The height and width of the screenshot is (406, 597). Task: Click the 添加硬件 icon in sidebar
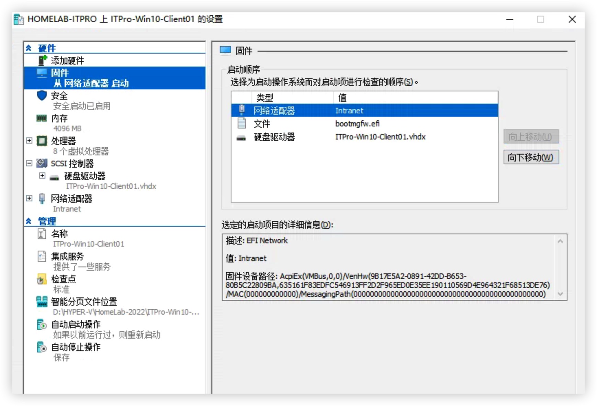click(42, 60)
